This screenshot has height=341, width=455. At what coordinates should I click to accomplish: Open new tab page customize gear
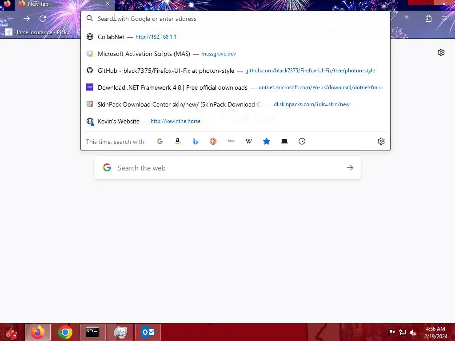(441, 52)
